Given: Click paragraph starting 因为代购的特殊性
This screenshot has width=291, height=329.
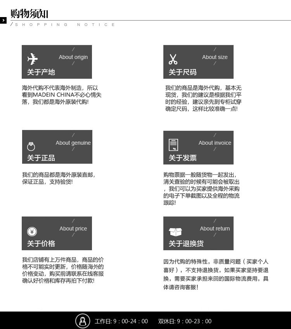Looking at the screenshot, I should click(216, 274).
